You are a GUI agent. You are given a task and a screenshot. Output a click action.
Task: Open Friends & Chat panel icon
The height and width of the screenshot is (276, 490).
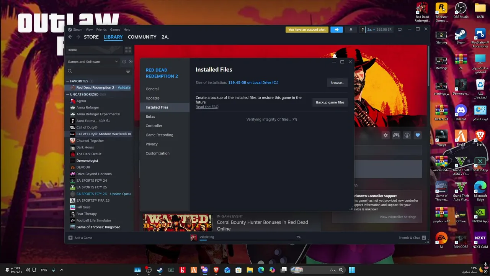(x=424, y=238)
